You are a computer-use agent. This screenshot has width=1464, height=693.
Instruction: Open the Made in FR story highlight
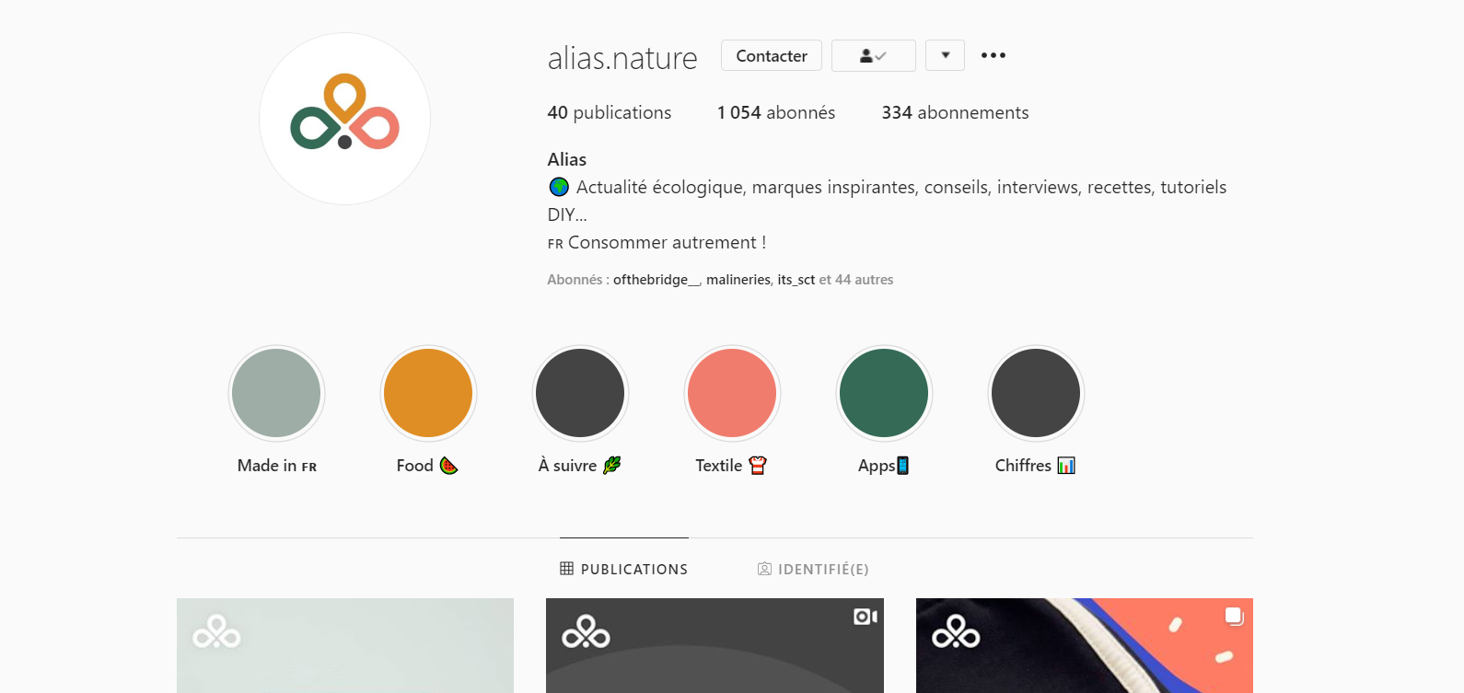(276, 393)
